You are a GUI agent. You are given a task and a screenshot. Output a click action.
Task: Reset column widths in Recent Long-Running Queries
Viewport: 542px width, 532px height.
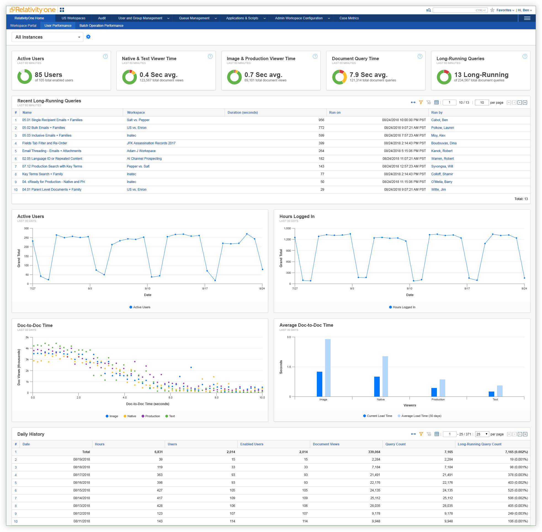coord(413,103)
